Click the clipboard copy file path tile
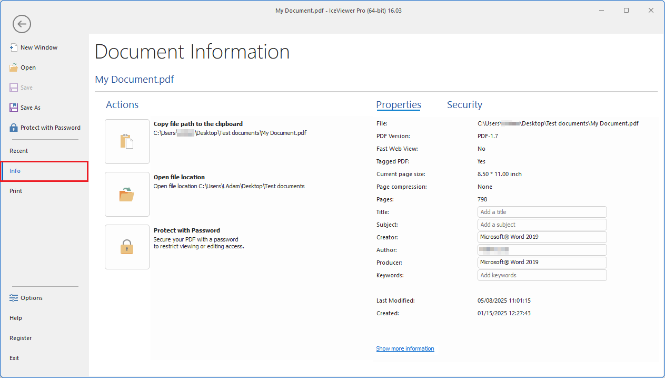 (127, 141)
